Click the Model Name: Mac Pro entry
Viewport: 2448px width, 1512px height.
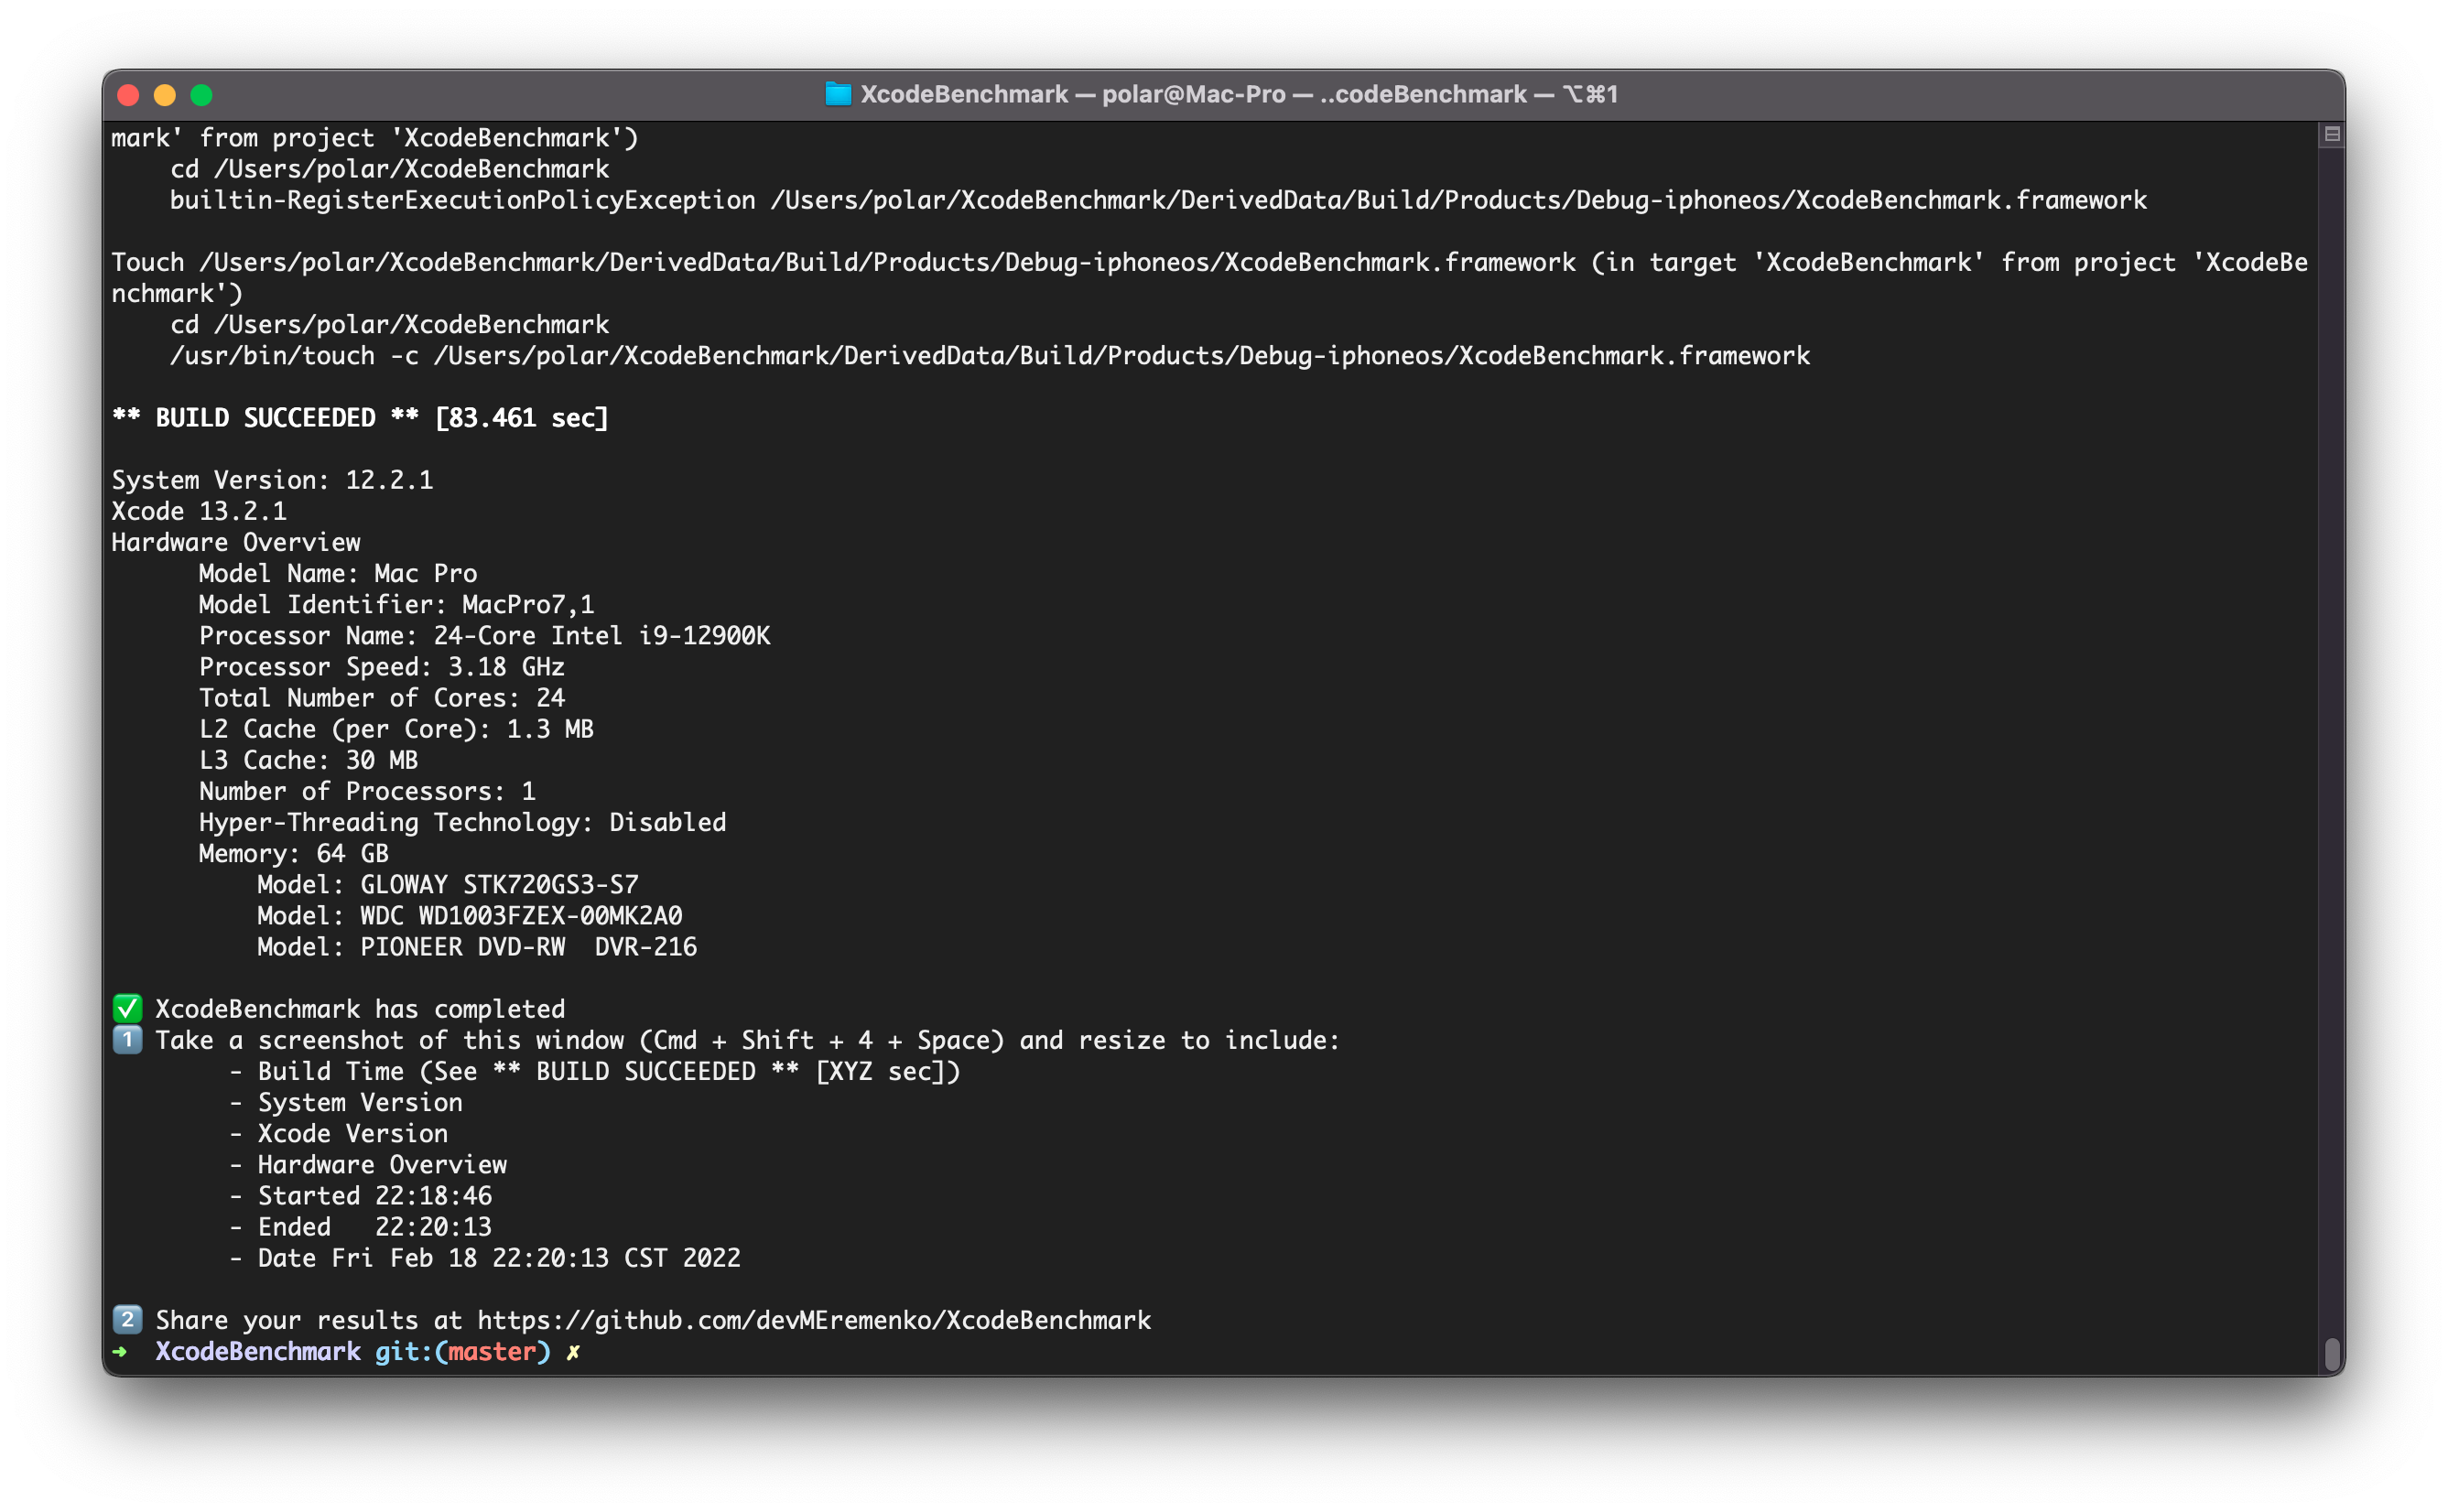[x=338, y=573]
